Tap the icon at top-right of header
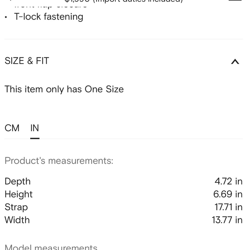This screenshot has width=250, height=250. click(235, 0)
